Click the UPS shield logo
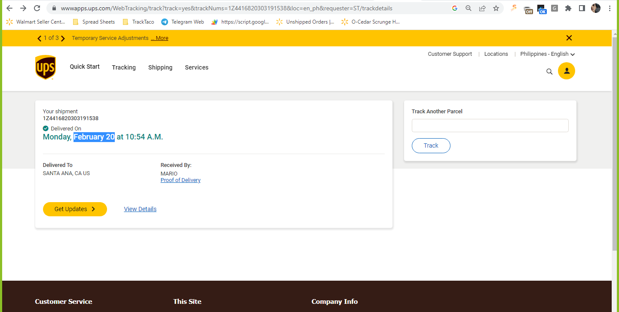The width and height of the screenshot is (619, 312). tap(45, 67)
